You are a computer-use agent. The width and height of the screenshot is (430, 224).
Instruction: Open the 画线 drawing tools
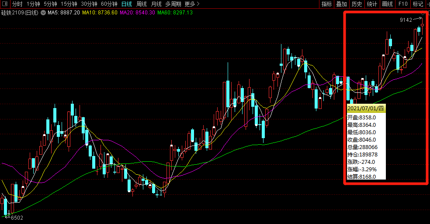(x=387, y=4)
